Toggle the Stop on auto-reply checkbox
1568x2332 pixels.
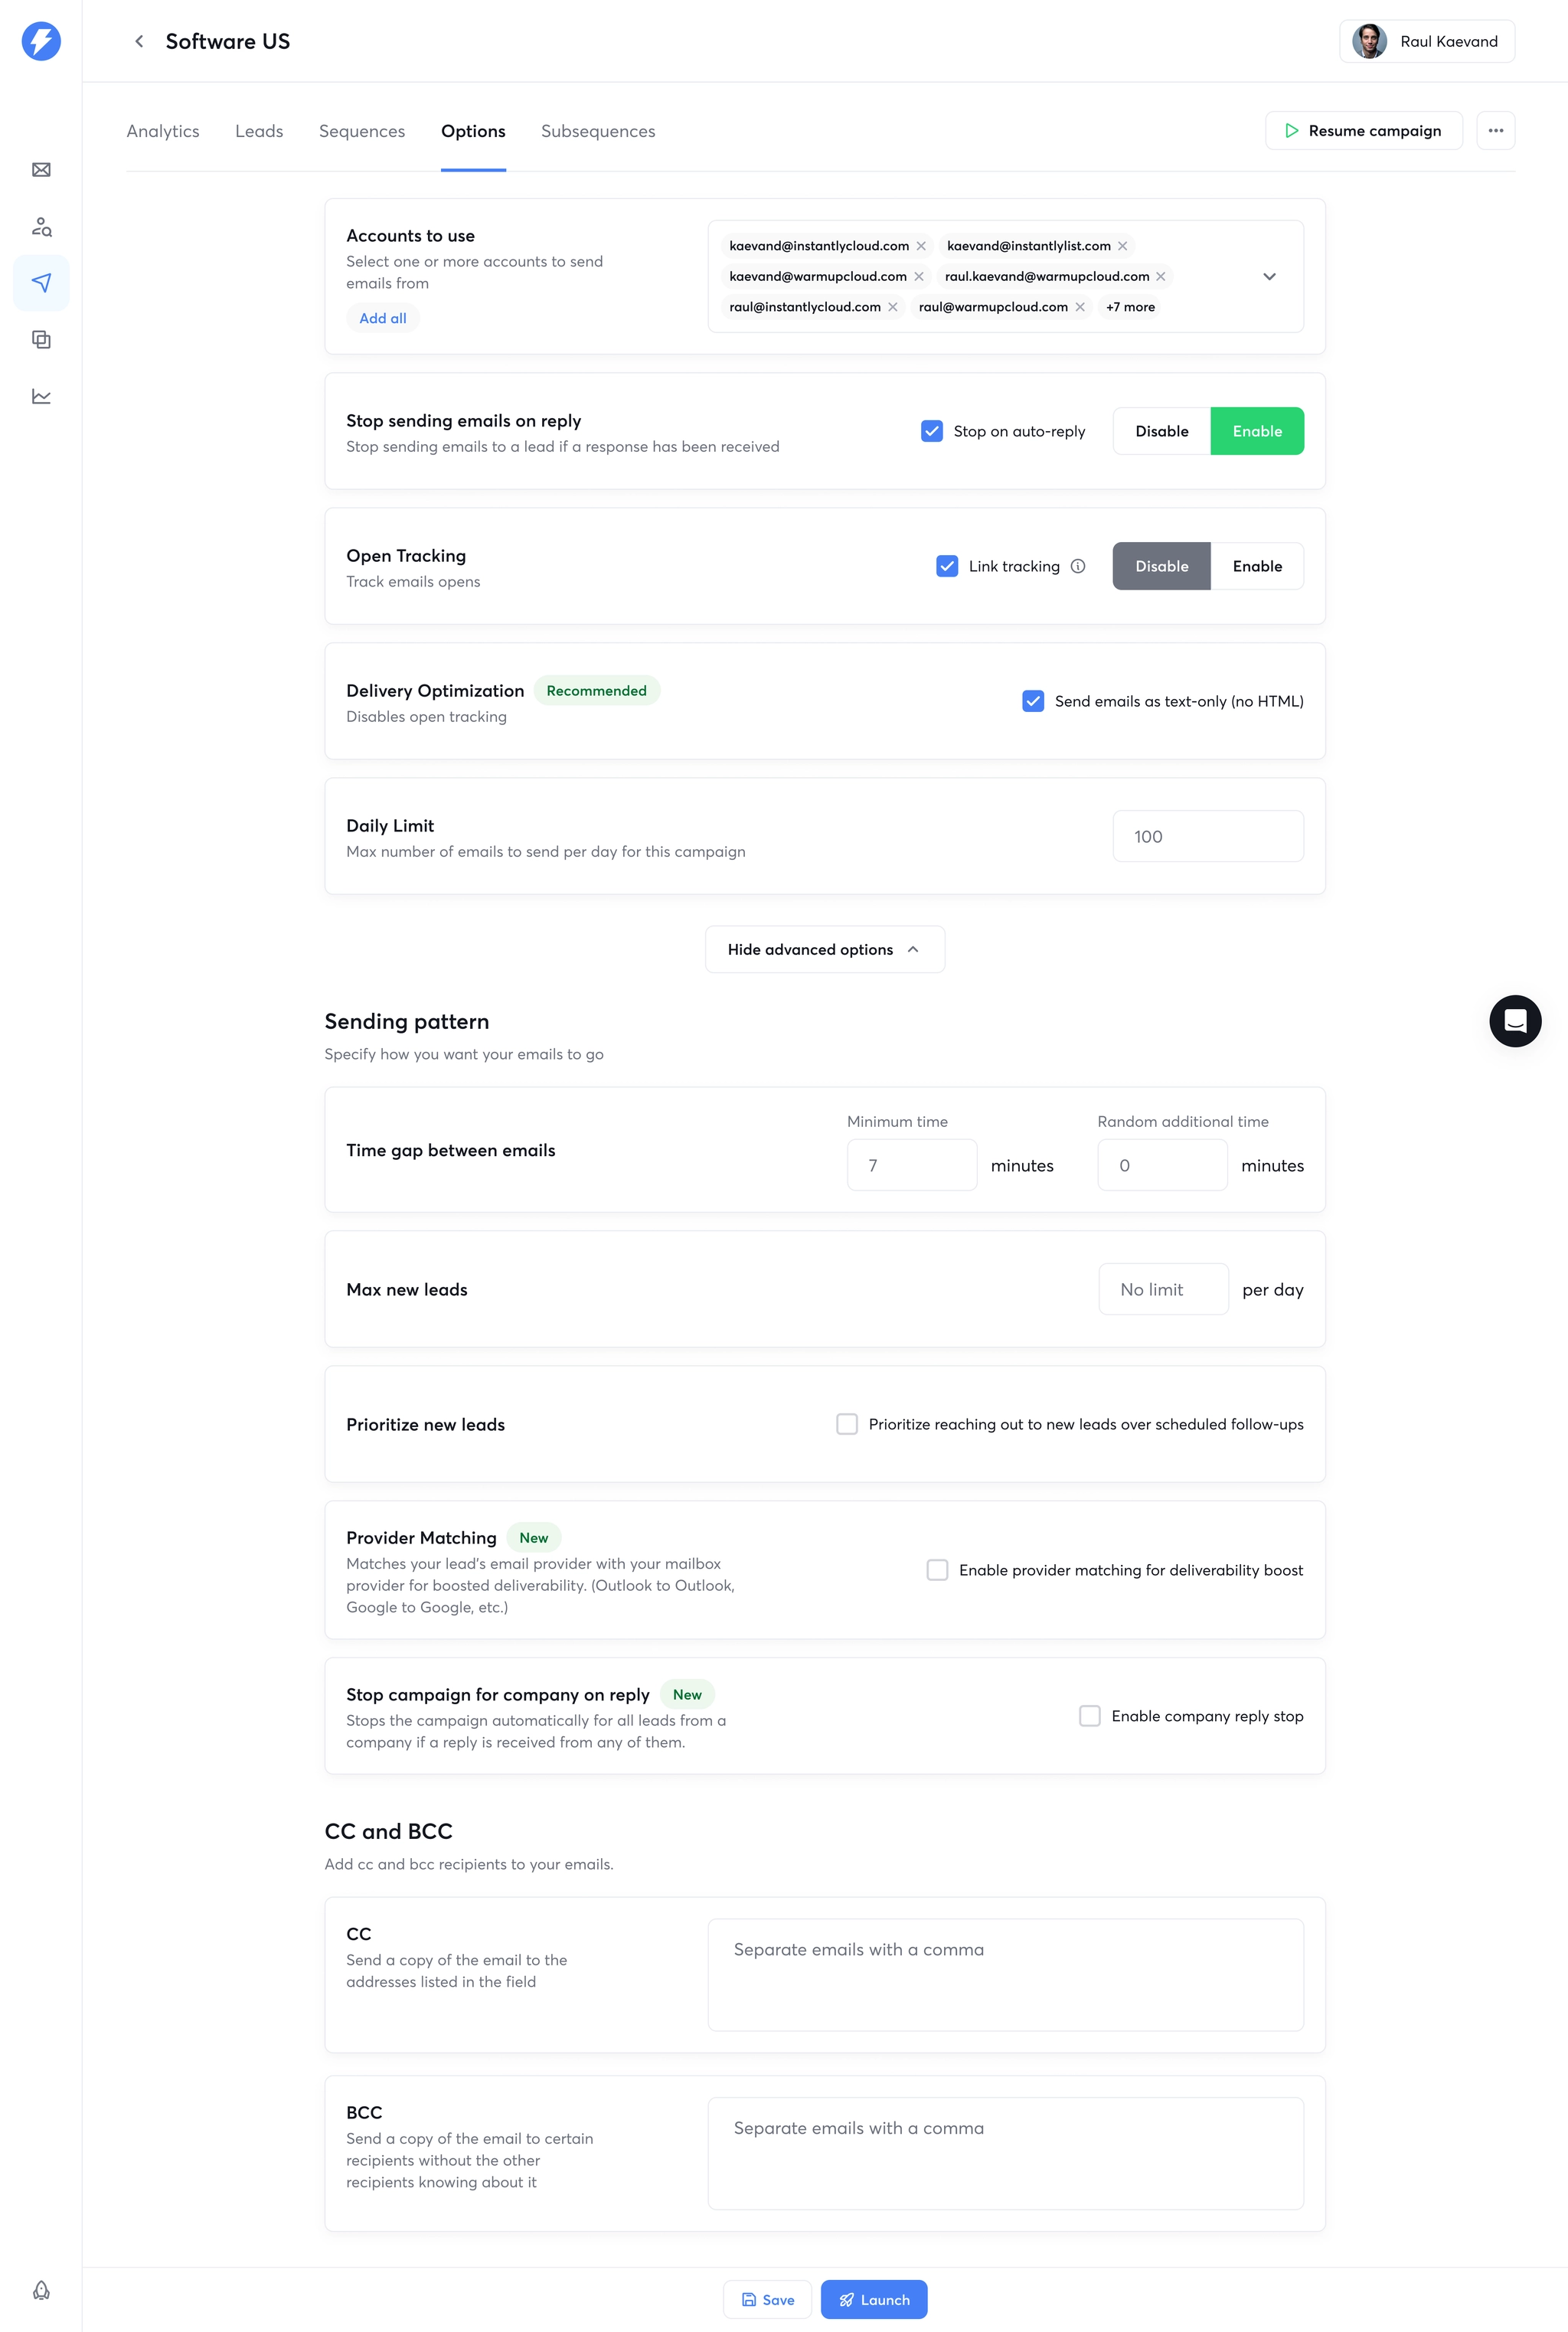coord(932,431)
